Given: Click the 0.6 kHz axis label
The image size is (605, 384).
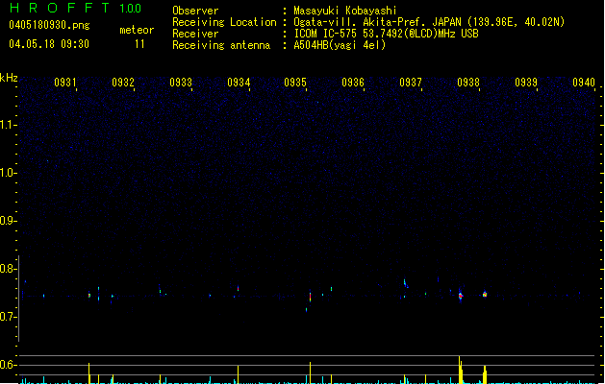Looking at the screenshot, I should click(8, 365).
